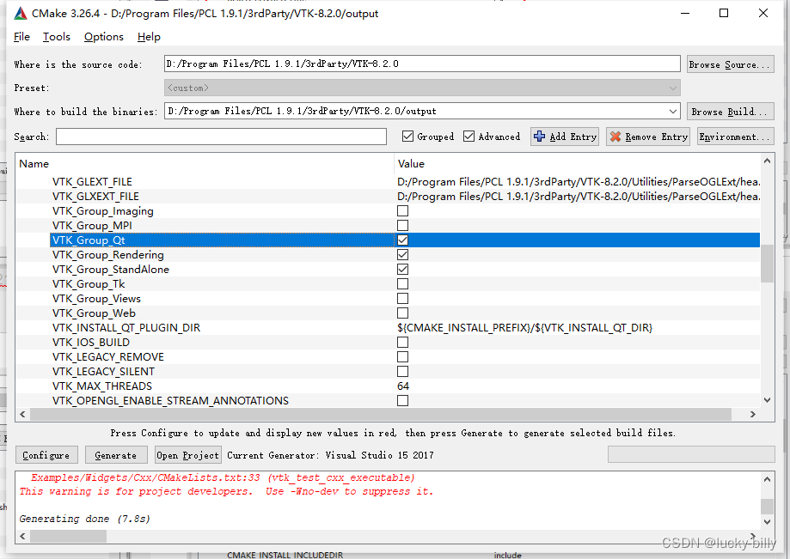The image size is (790, 559).
Task: Click the output log horizontal scrollbar thumb
Action: point(68,537)
